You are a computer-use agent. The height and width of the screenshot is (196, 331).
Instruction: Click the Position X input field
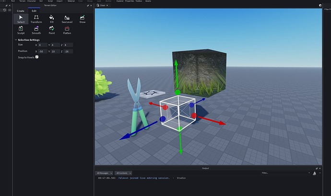[43, 51]
